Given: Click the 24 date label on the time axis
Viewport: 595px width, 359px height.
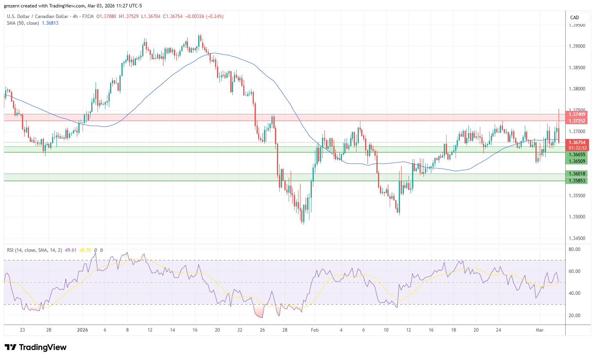Looking at the screenshot, I should pos(499,330).
